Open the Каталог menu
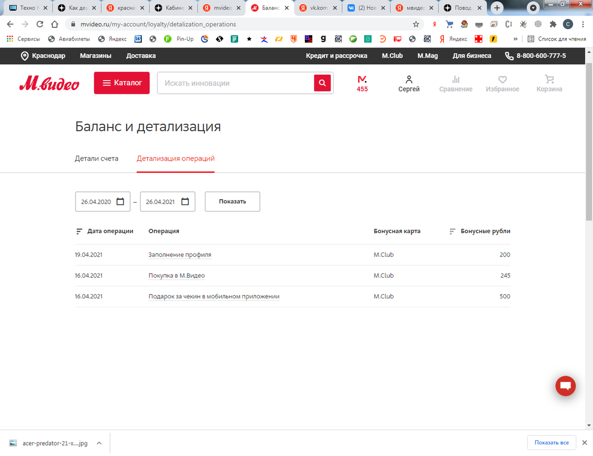The image size is (593, 456). [122, 83]
